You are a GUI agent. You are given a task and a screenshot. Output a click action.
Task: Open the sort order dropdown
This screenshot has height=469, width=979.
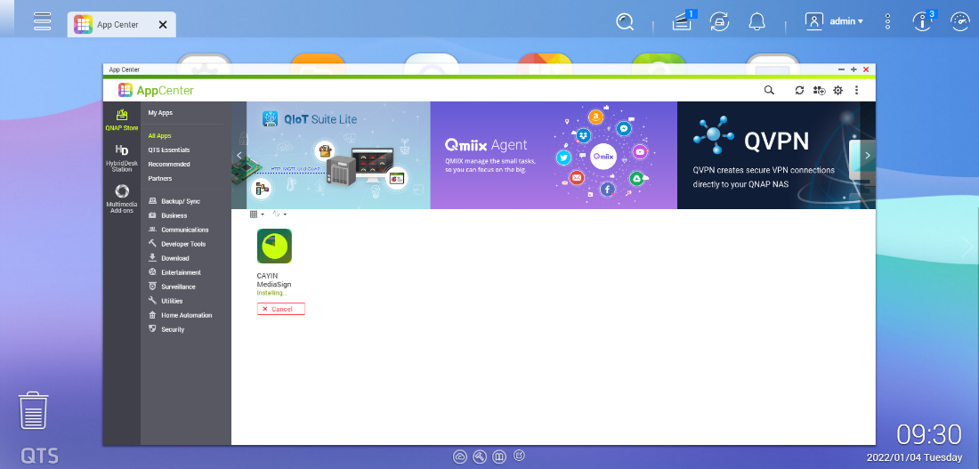click(x=279, y=214)
